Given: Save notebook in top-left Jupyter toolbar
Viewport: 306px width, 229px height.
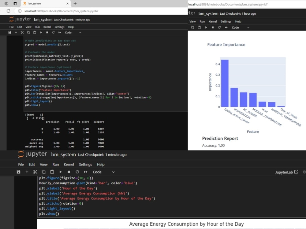Looking at the screenshot, I should [x=10, y=33].
